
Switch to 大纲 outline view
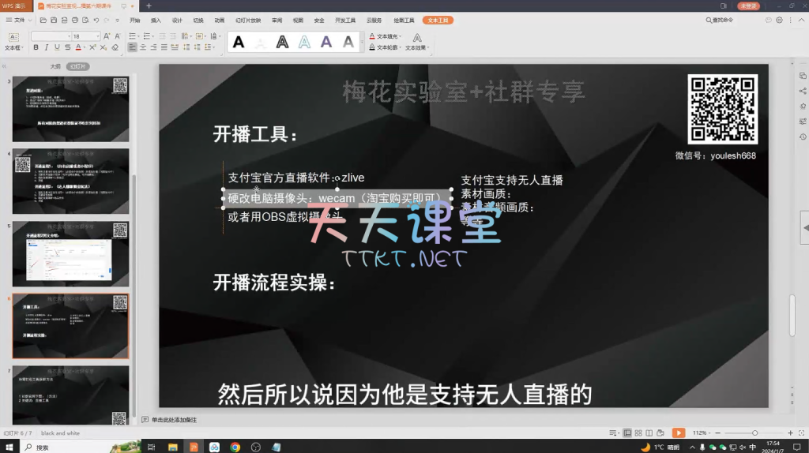(55, 66)
